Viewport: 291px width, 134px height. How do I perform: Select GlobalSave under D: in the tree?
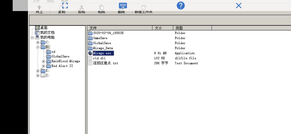point(60,56)
